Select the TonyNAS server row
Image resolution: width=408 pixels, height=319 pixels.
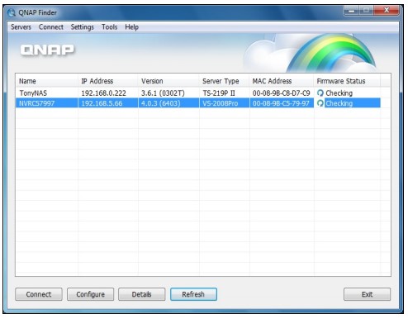pos(198,93)
